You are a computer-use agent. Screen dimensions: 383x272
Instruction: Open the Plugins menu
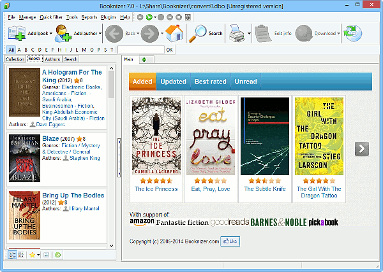[109, 17]
